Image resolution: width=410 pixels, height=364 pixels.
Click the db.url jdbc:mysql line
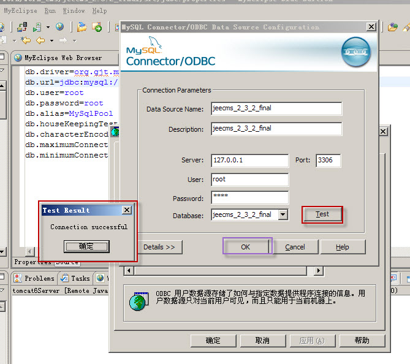click(x=72, y=82)
